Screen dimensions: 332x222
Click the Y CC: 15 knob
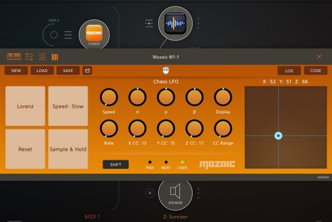[166, 128]
